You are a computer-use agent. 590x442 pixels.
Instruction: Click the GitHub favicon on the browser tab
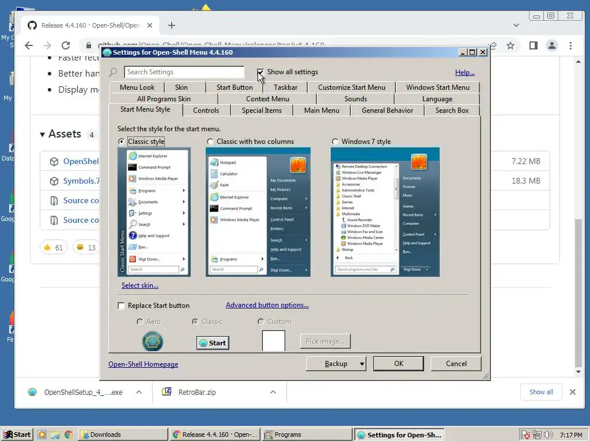coord(32,25)
